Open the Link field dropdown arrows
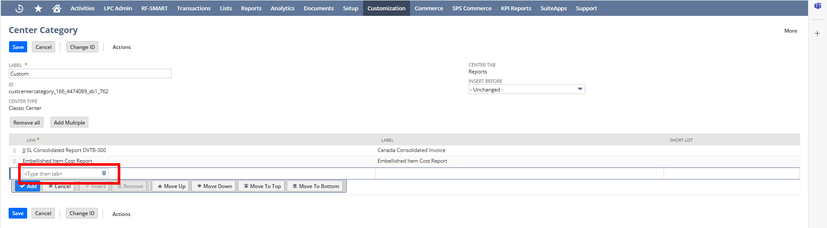827x228 pixels. (104, 173)
